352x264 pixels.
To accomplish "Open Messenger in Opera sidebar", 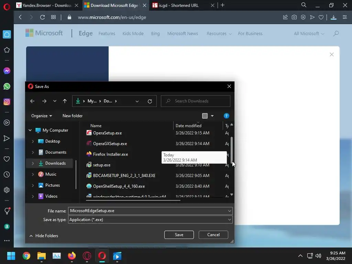I will click(x=7, y=71).
